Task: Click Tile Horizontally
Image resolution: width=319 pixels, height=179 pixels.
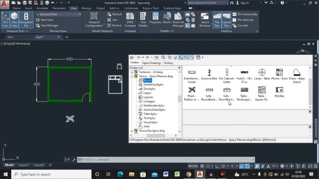Action: [245, 14]
